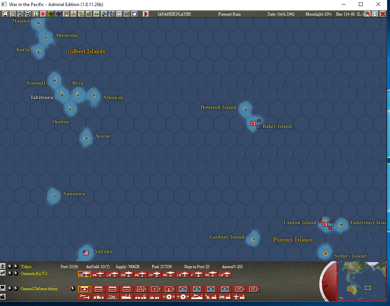Go to previous base before Tokyo
390x306 pixels.
click(10, 266)
